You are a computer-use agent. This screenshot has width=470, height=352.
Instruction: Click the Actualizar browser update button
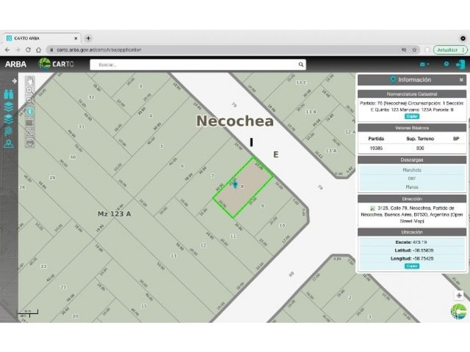[x=450, y=50]
